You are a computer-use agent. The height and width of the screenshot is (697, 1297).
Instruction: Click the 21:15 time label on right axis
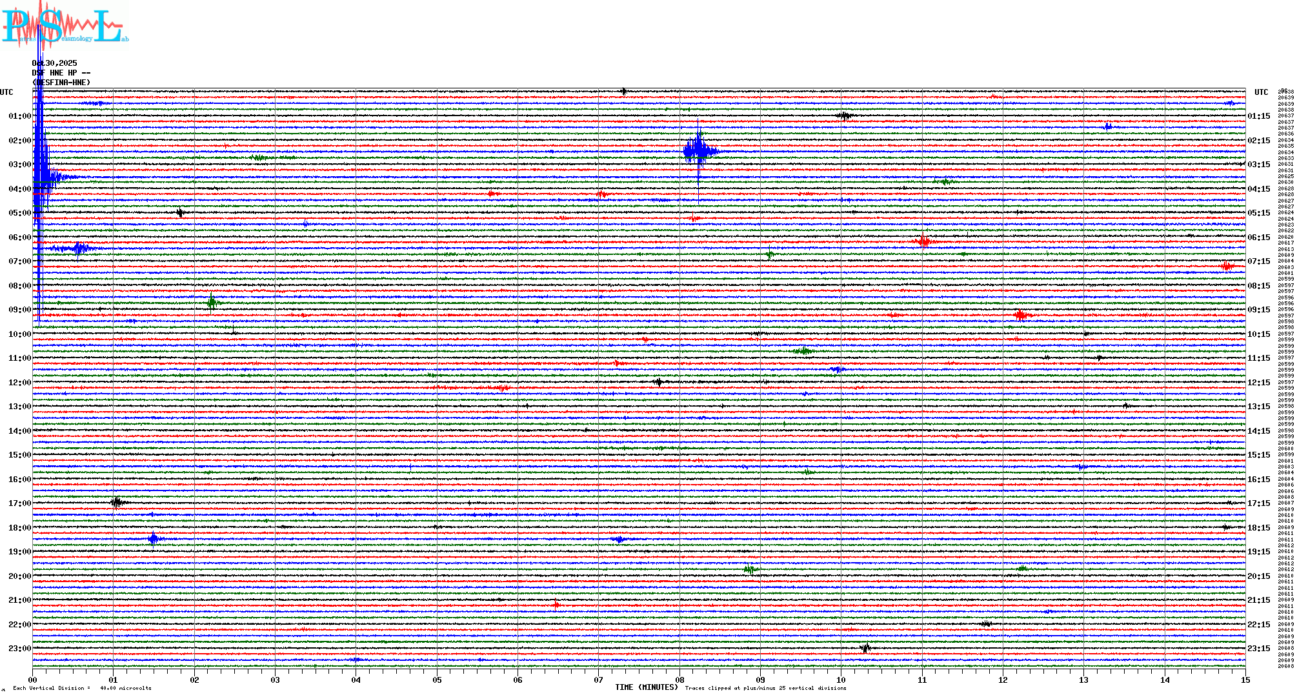coord(1258,600)
